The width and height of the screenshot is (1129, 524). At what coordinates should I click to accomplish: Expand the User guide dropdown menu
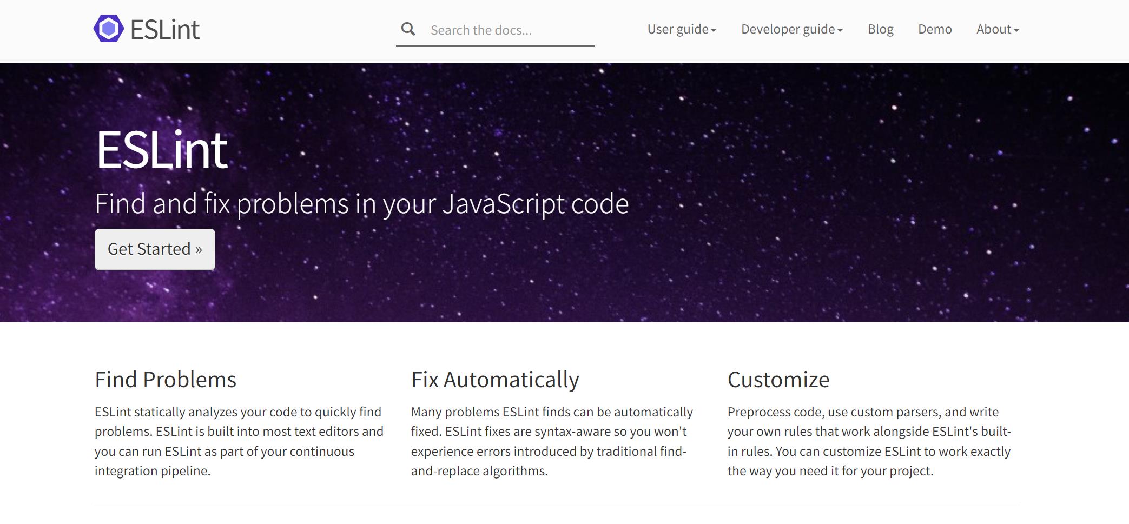tap(682, 29)
